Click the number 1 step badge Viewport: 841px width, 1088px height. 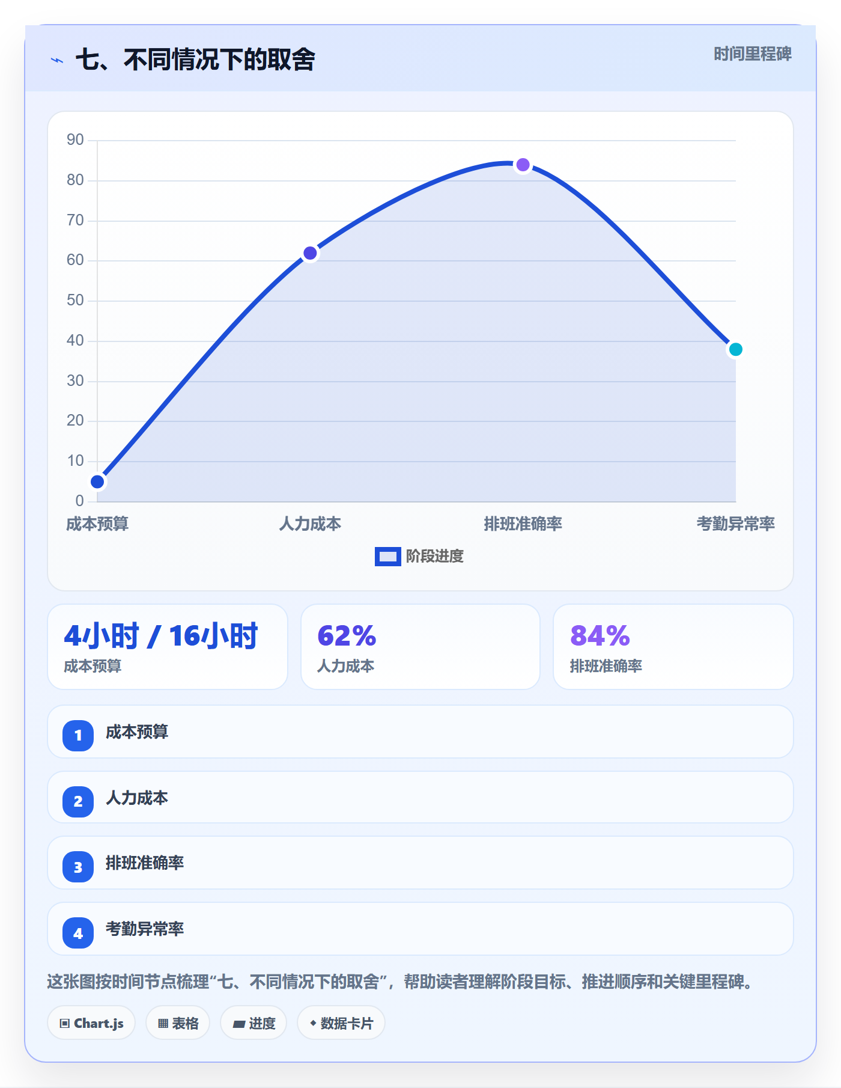[x=78, y=735]
